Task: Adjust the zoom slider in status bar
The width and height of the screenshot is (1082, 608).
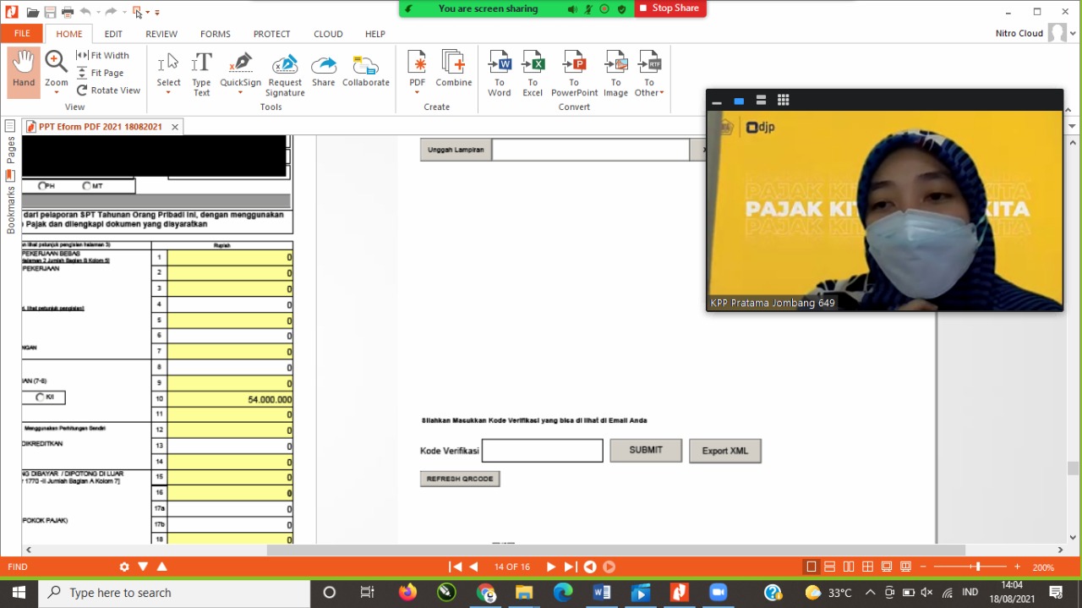Action: click(x=977, y=567)
